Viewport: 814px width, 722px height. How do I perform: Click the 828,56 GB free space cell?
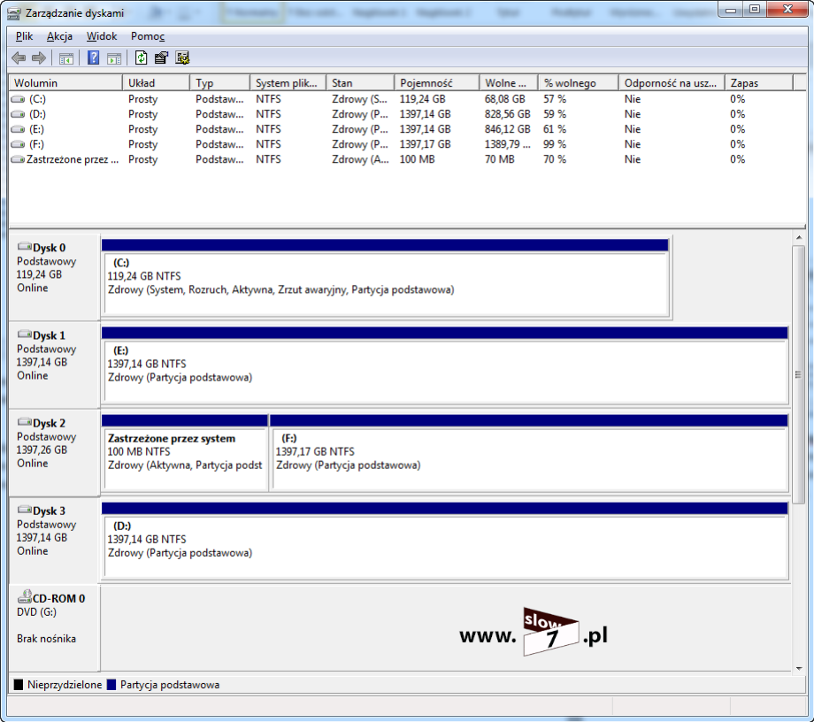[x=507, y=114]
